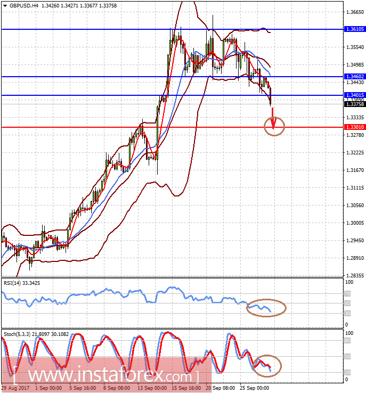Click the current price tag 1.33758
This screenshot has height=394, width=366.
pyautogui.click(x=355, y=104)
